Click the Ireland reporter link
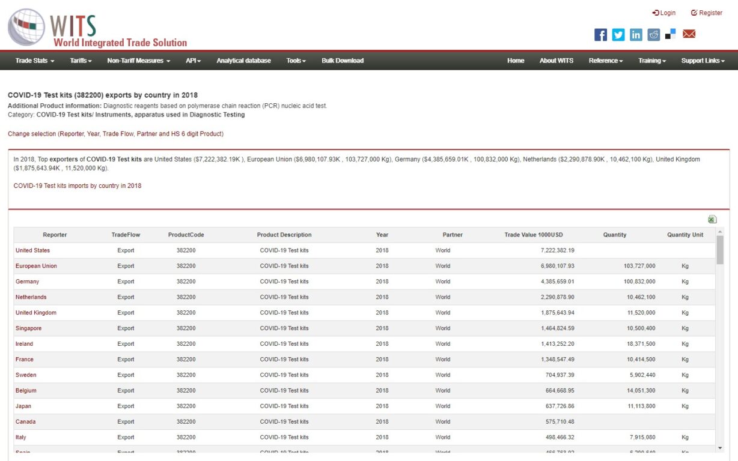 click(x=24, y=344)
